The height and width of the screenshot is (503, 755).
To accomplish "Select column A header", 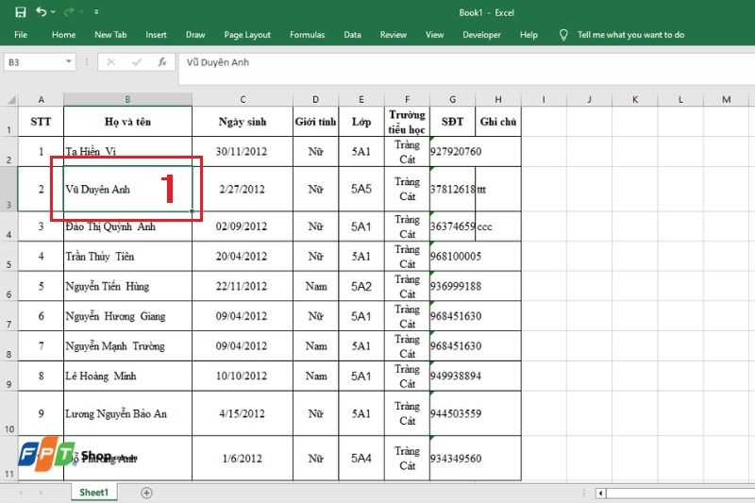I will point(41,100).
